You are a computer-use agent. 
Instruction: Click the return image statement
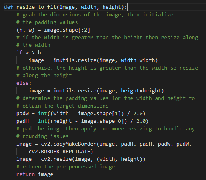[35, 174]
